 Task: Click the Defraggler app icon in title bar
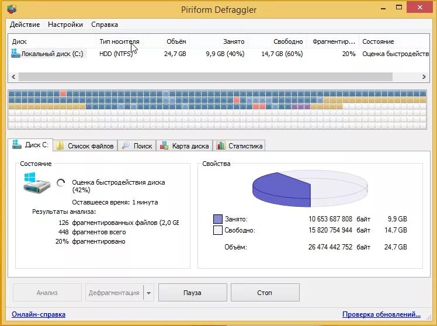(x=12, y=9)
